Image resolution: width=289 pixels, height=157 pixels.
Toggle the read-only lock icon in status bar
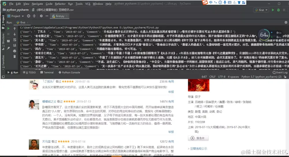tap(285, 77)
